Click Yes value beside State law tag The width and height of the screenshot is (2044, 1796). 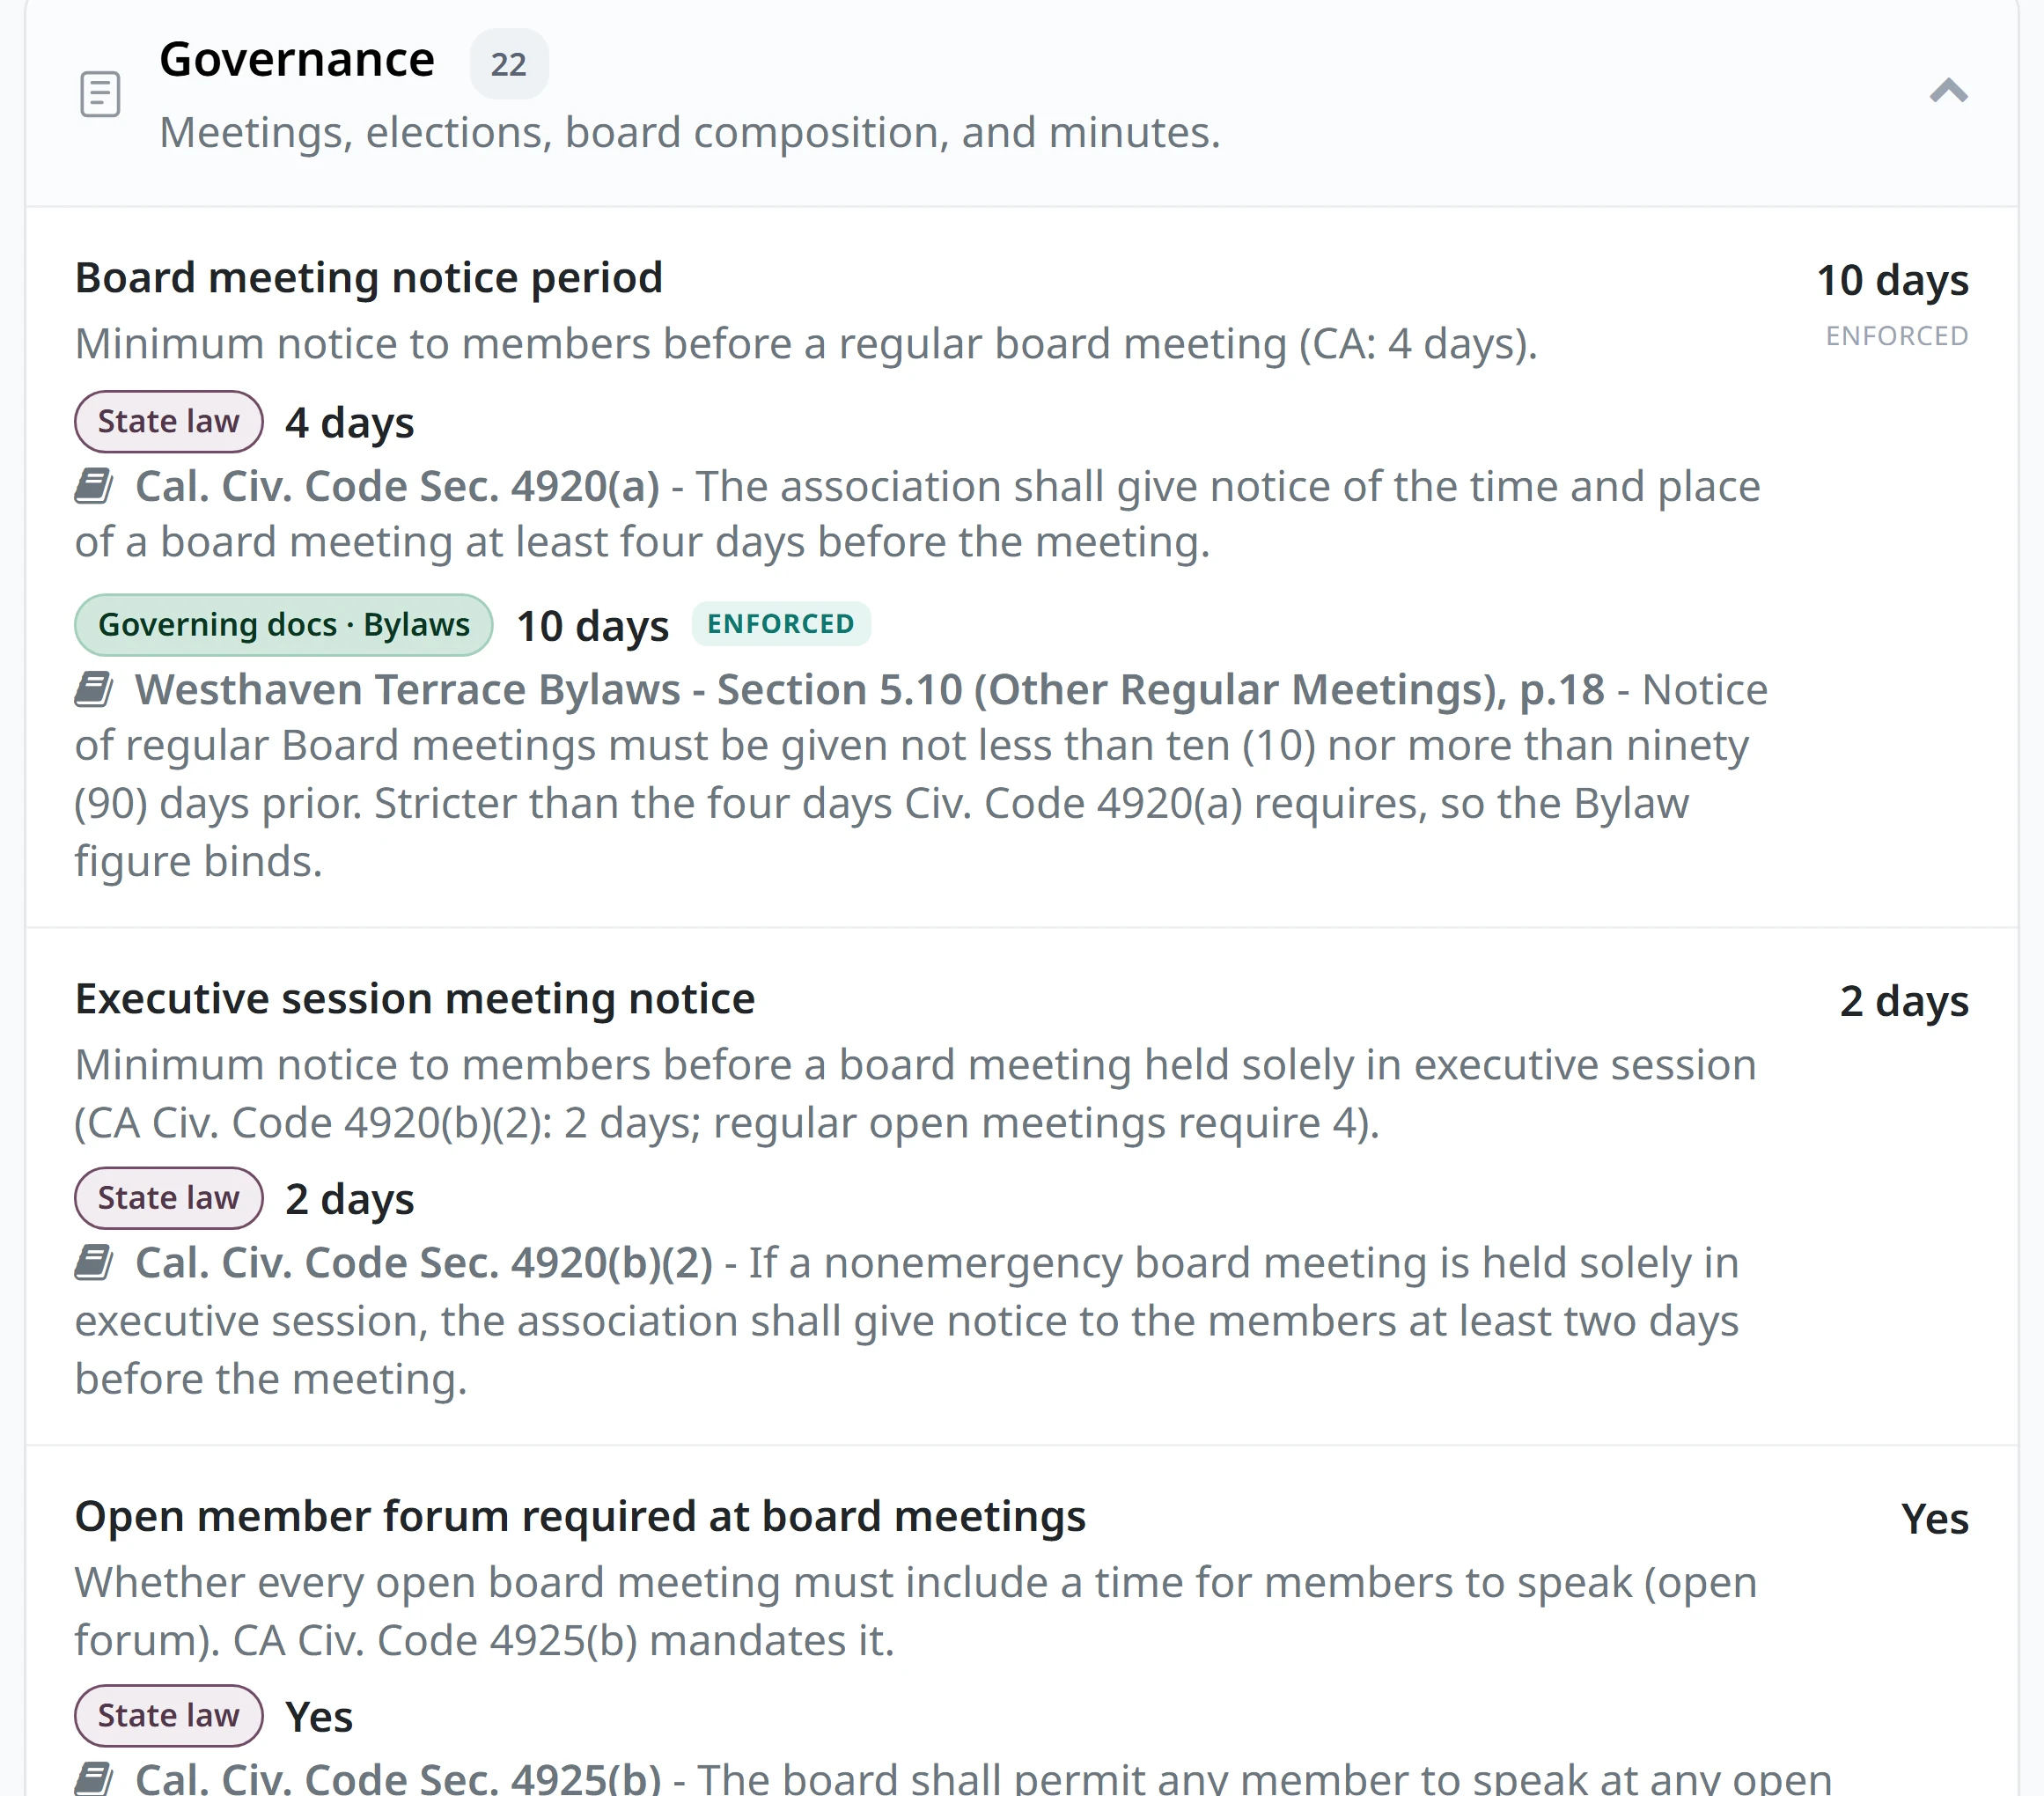319,1717
